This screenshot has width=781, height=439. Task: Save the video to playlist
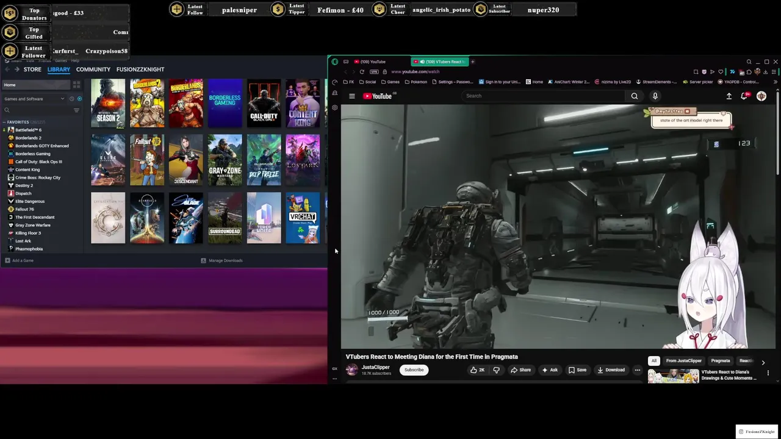[x=577, y=369]
